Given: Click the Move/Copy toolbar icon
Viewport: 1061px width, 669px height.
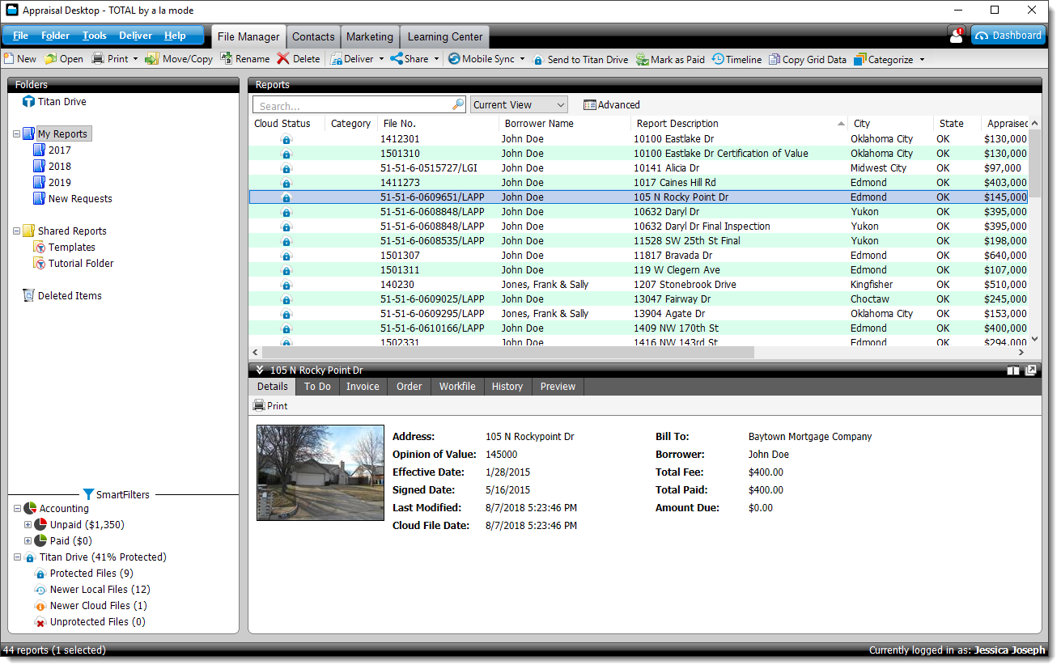Looking at the screenshot, I should (x=152, y=59).
